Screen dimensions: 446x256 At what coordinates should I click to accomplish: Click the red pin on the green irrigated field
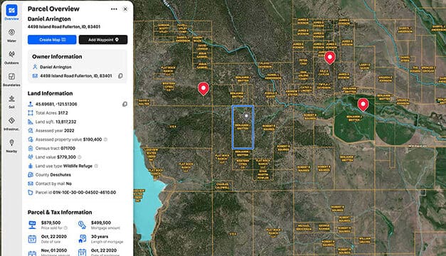363,105
